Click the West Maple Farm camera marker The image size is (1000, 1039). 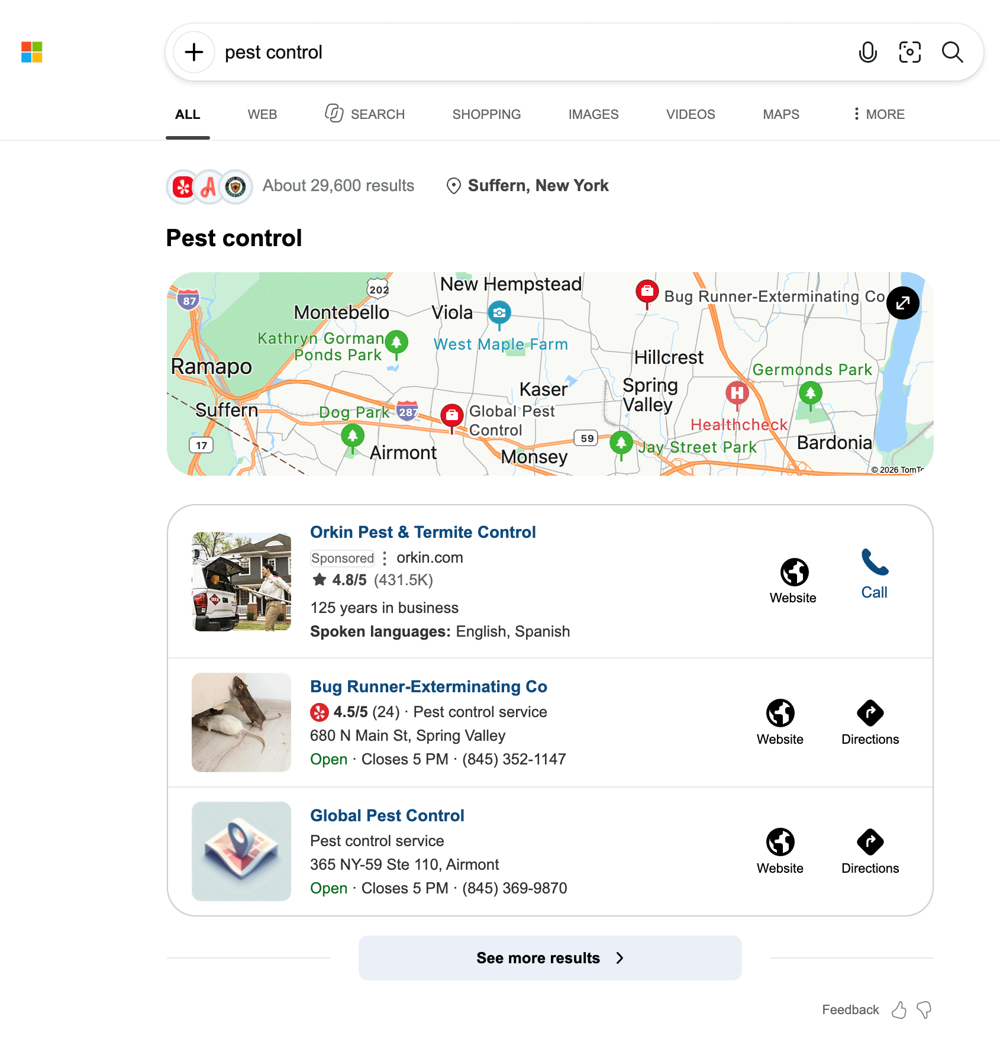point(499,314)
